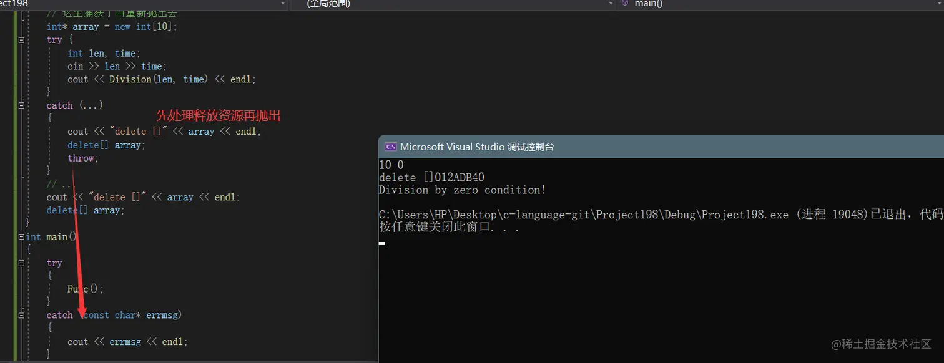The width and height of the screenshot is (944, 363).
Task: Collapse the main() function body
Action: [21, 236]
